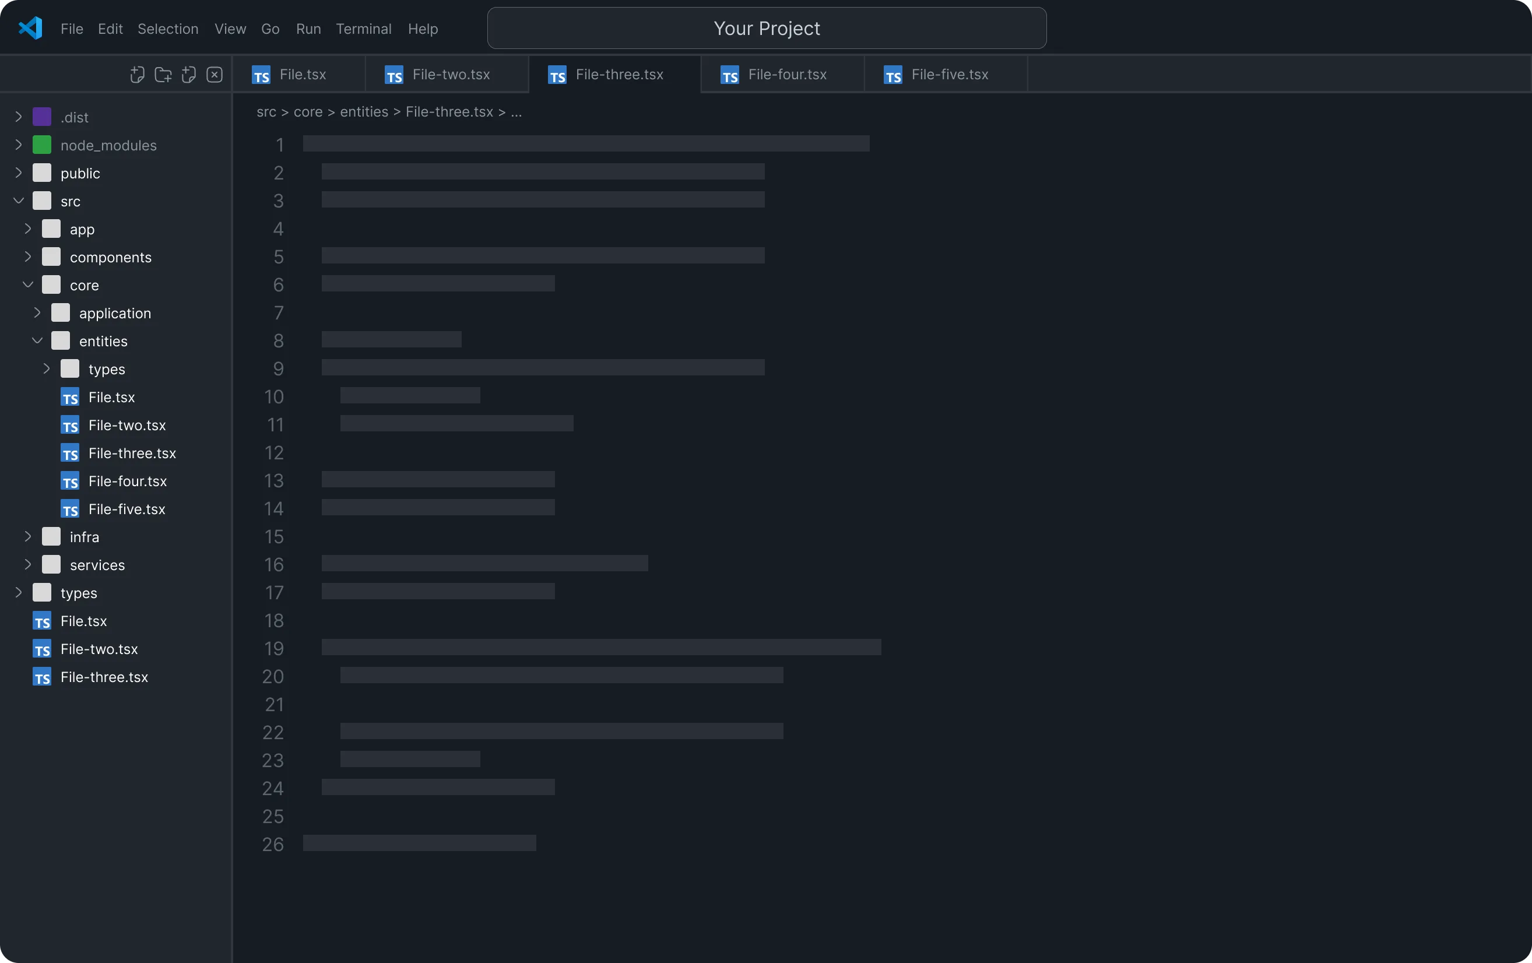Click the green node_modules folder icon
This screenshot has height=963, width=1532.
point(42,145)
